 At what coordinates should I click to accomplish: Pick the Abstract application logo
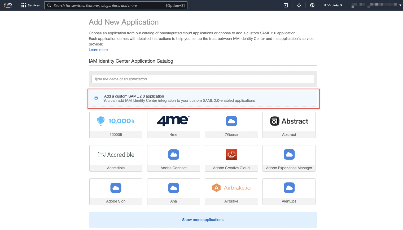[x=289, y=121]
